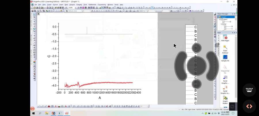Open the Sequential Fit app
Image resolution: width=259 pixels, height=116 pixels.
click(225, 68)
